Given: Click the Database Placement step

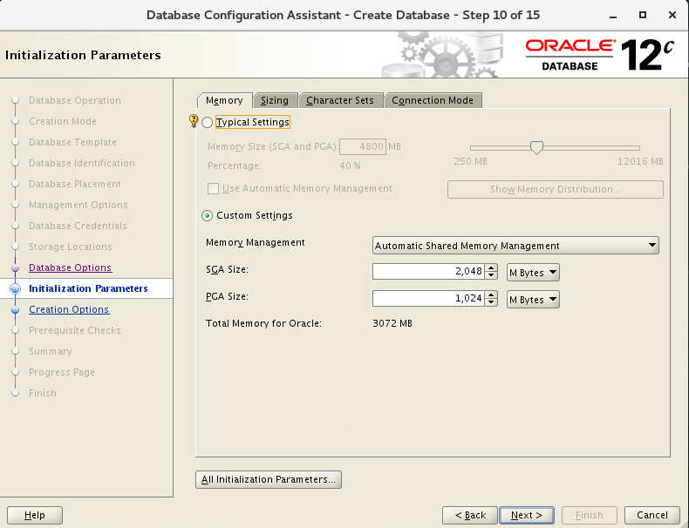Looking at the screenshot, I should pos(75,184).
